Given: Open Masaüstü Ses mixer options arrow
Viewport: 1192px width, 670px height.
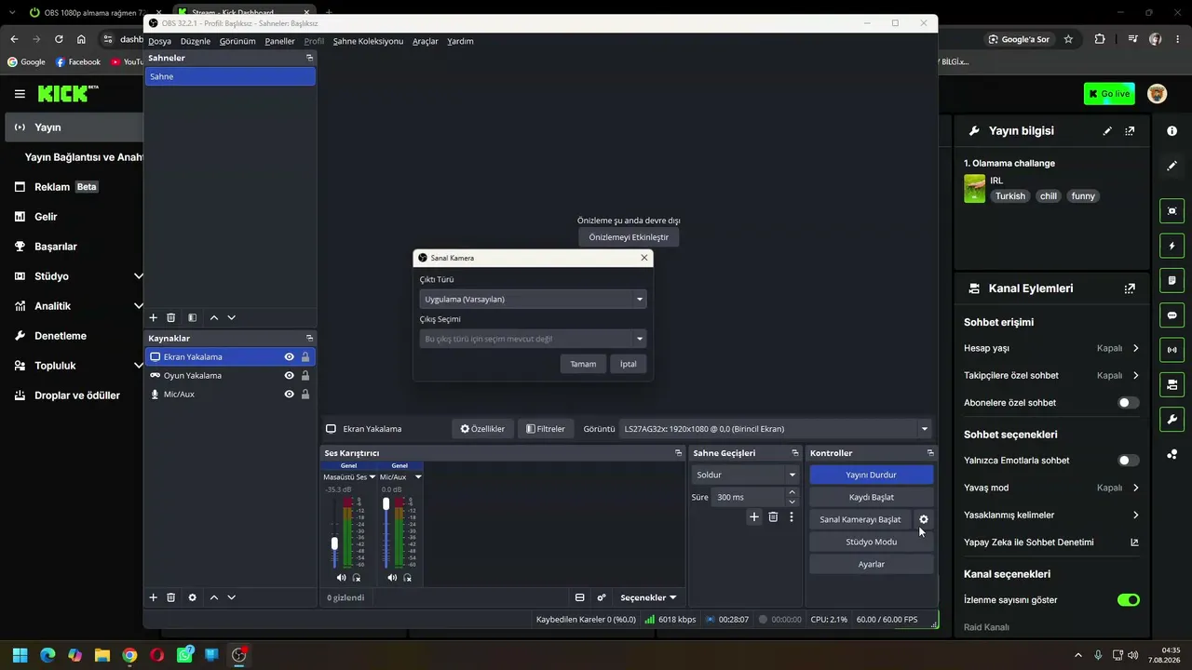Looking at the screenshot, I should pos(372,477).
